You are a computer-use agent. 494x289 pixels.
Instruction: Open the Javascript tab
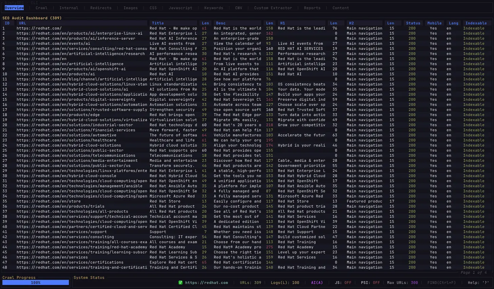click(x=180, y=8)
